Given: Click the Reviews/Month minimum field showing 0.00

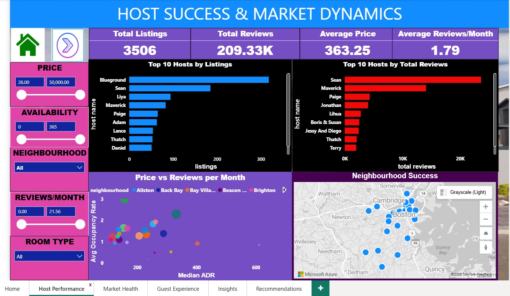Looking at the screenshot, I should click(x=30, y=211).
